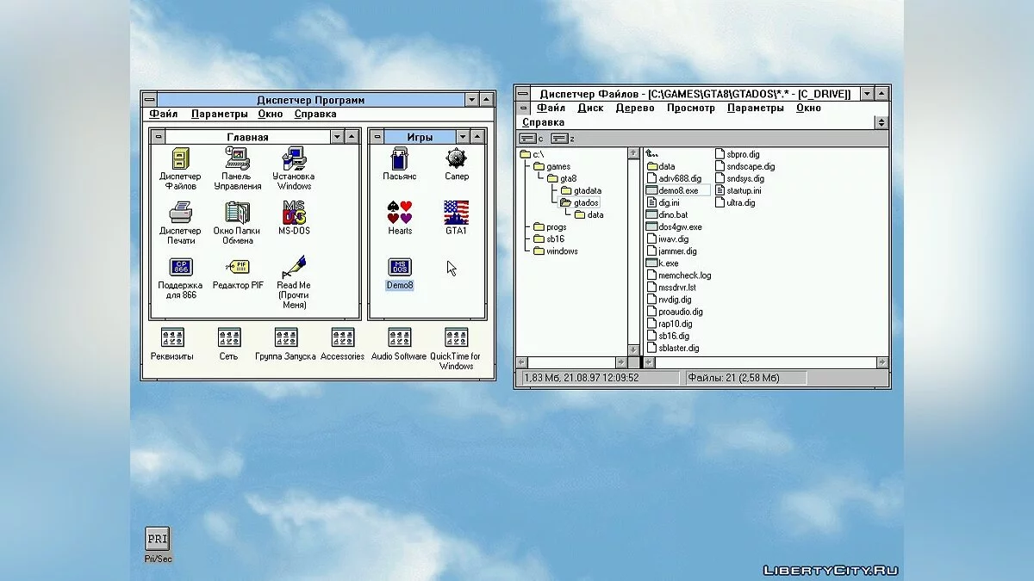Click the Pii/Sec desktop icon
The height and width of the screenshot is (581, 1034).
[x=157, y=540]
